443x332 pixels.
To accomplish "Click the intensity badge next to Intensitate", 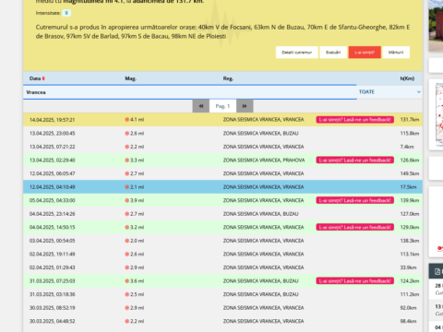I will tap(66, 13).
